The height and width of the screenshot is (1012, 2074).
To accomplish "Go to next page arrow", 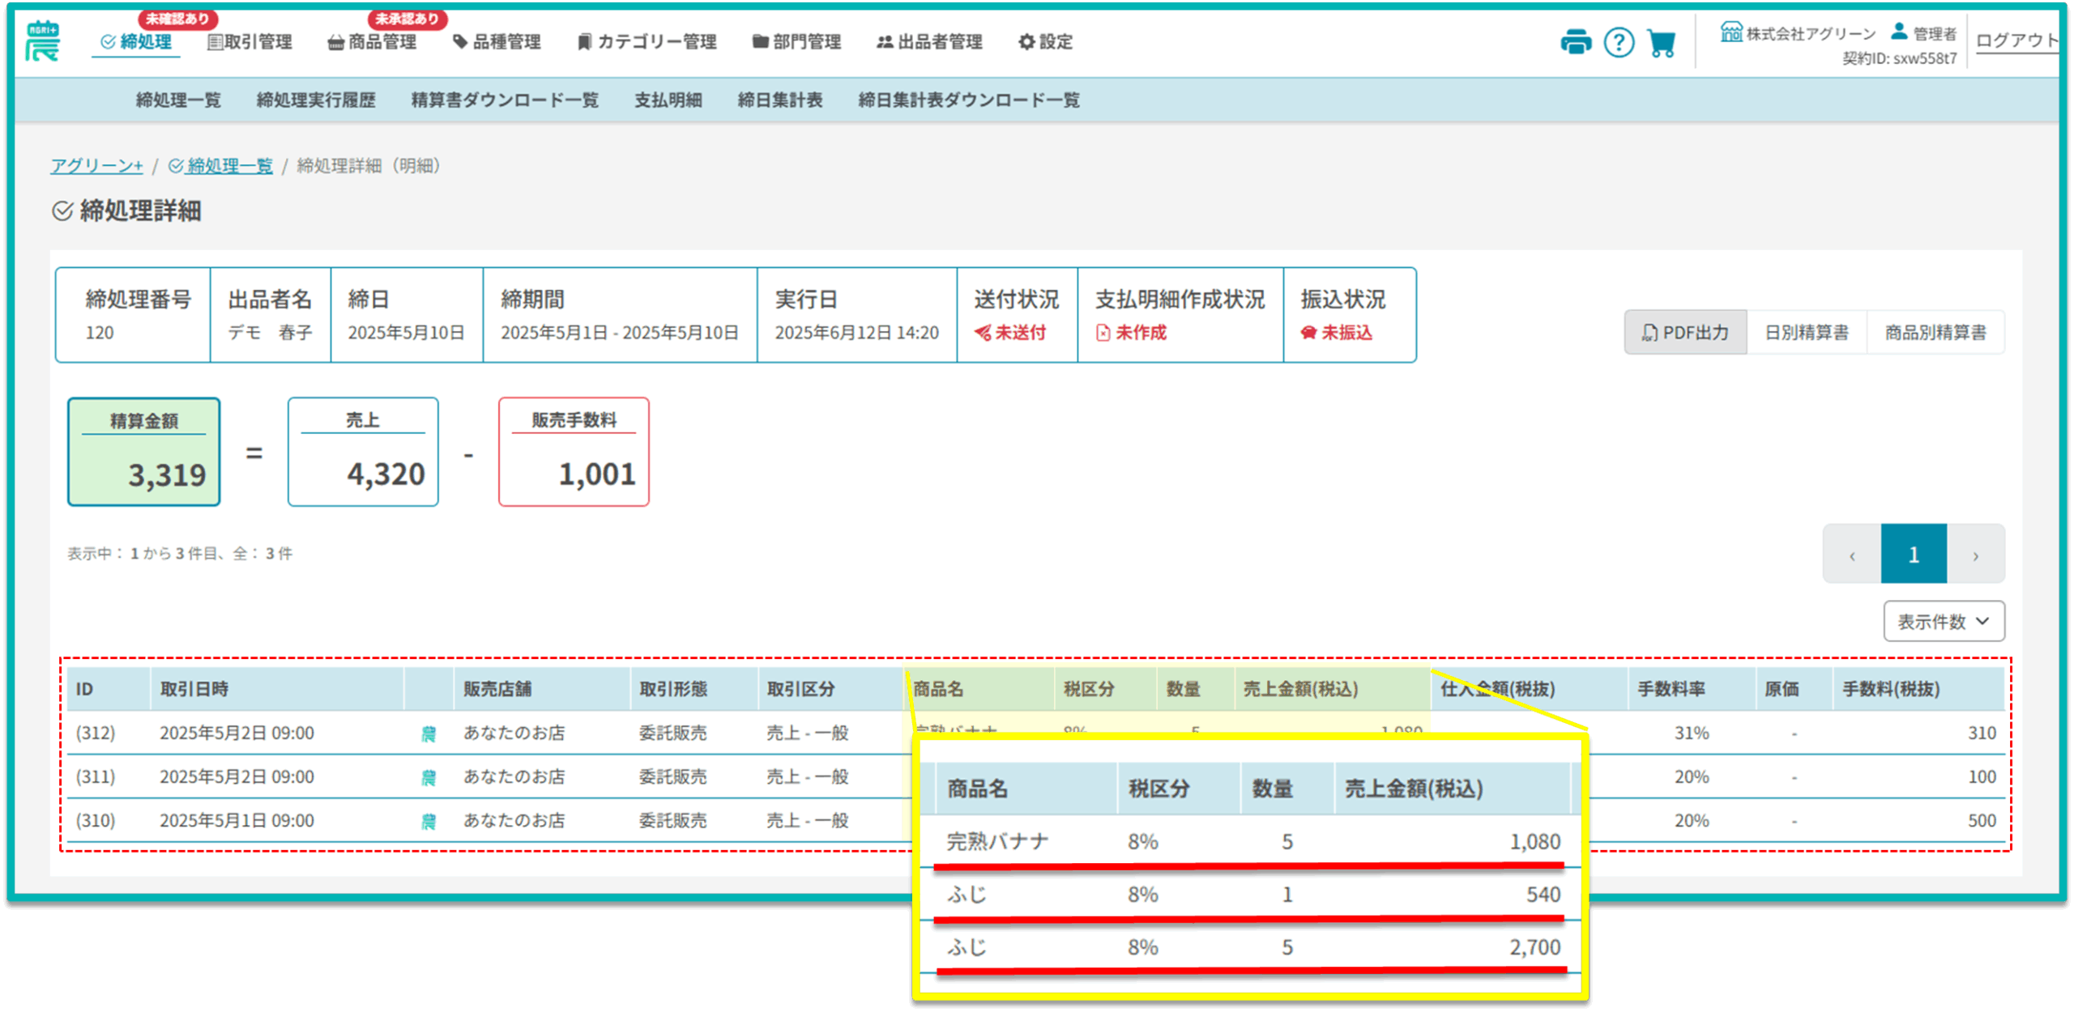I will coord(1976,555).
